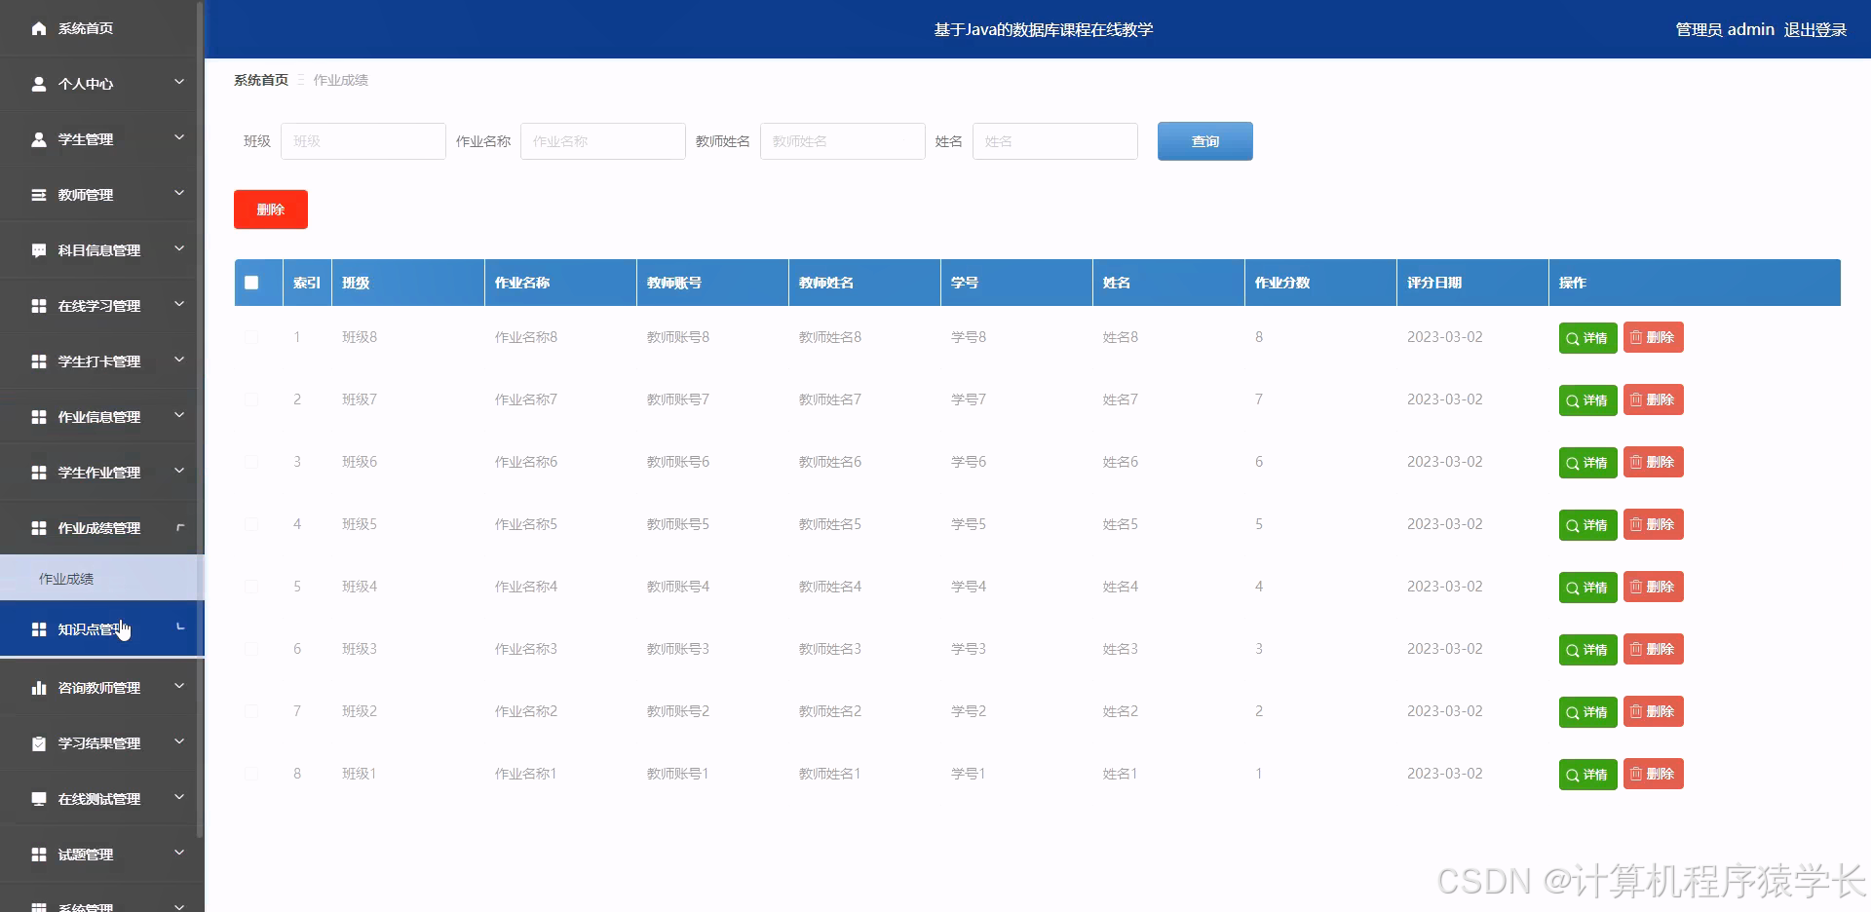Expand 教师管理 using its chevron

(179, 194)
